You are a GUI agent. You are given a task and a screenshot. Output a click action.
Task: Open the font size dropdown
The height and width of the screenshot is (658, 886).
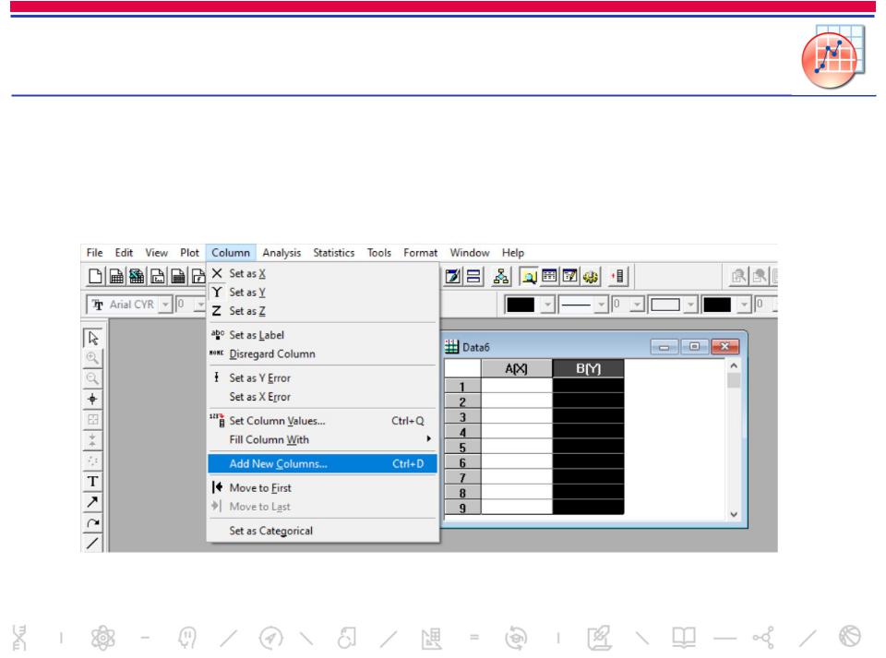pos(200,305)
